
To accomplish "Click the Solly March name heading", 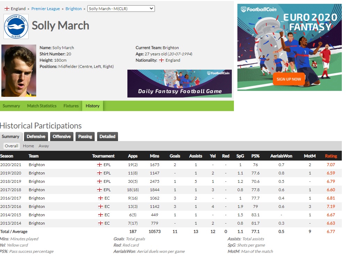I will tap(61, 25).
